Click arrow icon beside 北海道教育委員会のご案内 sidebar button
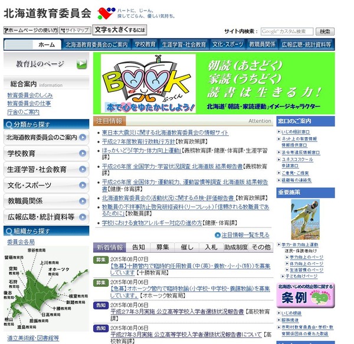The width and height of the screenshot is (354, 344). [x=83, y=137]
